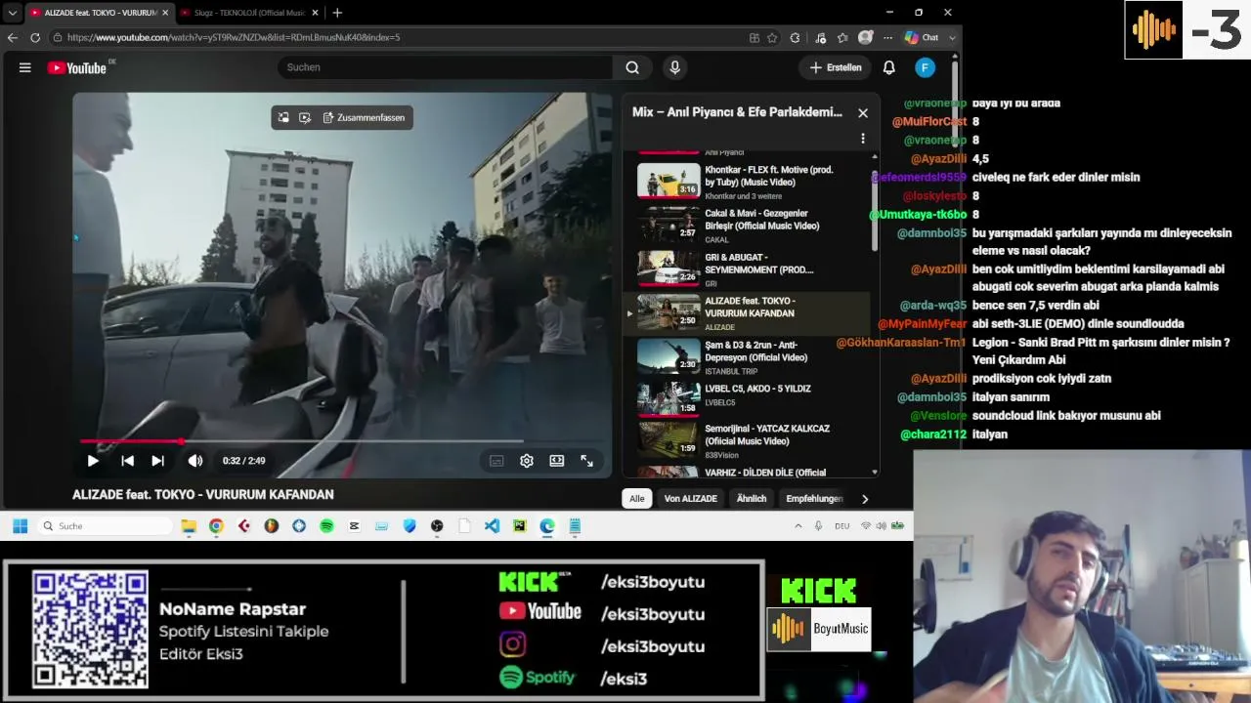Skip to the next video

coord(157,461)
